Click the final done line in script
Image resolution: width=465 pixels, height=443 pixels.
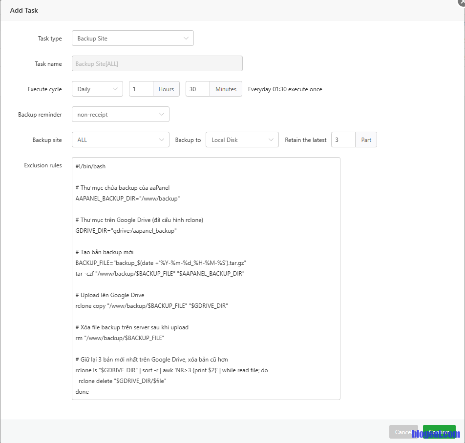pos(82,392)
